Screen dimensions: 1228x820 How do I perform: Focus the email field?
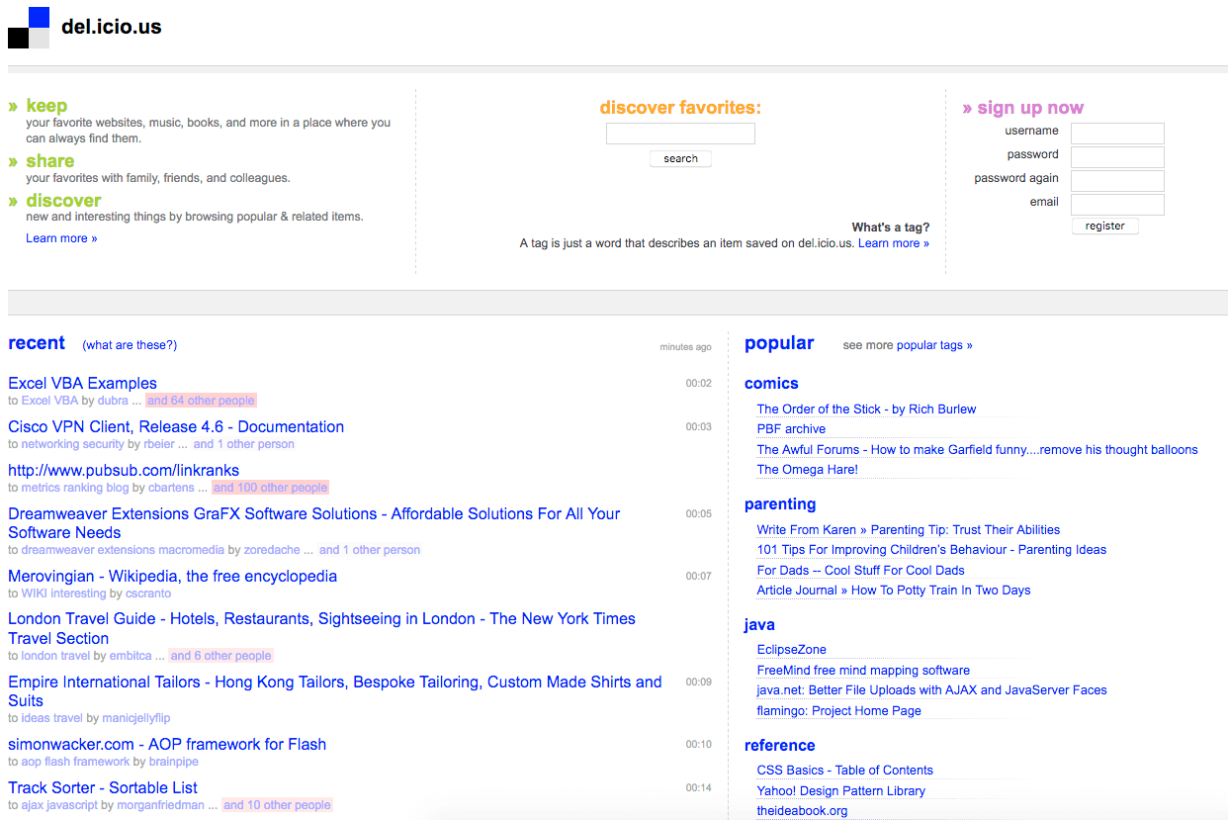1117,205
